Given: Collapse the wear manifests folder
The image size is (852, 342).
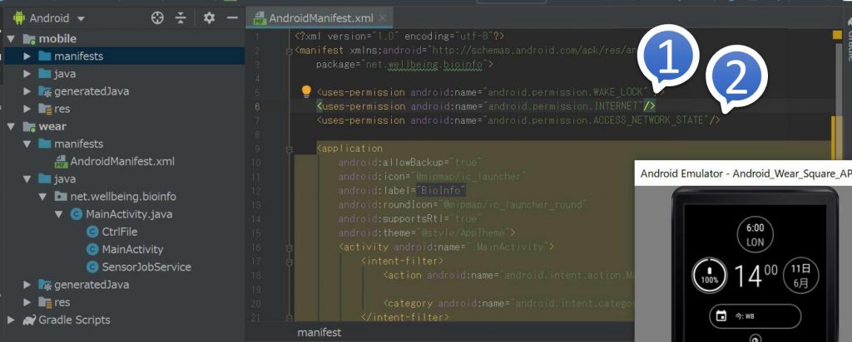Looking at the screenshot, I should point(27,144).
